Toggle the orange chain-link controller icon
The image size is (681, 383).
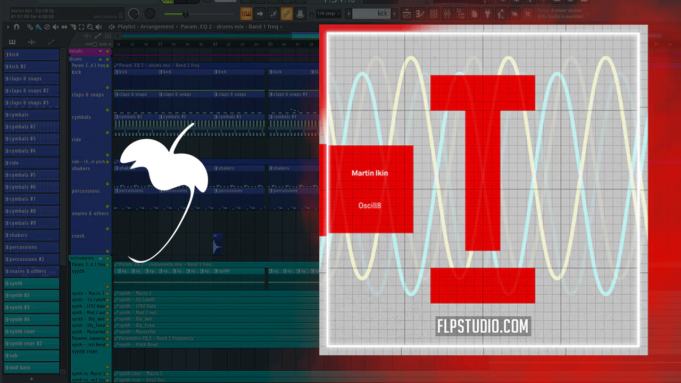(x=287, y=13)
